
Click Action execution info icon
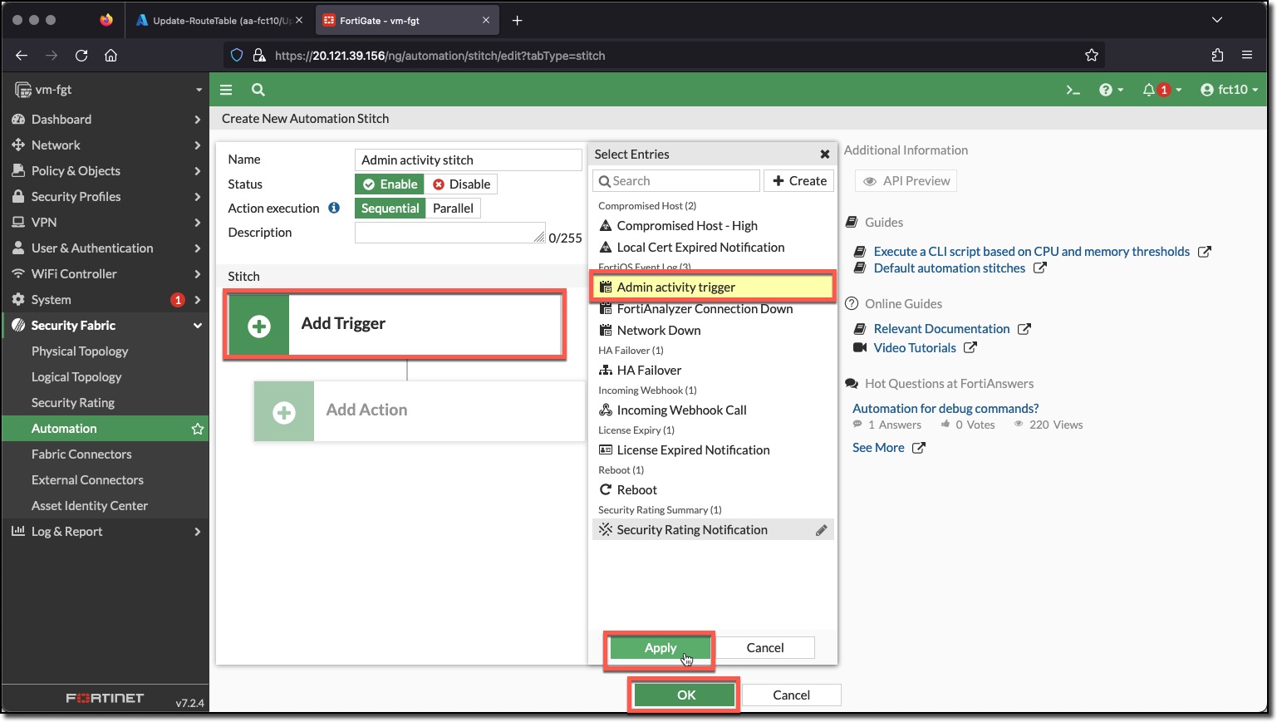click(334, 208)
